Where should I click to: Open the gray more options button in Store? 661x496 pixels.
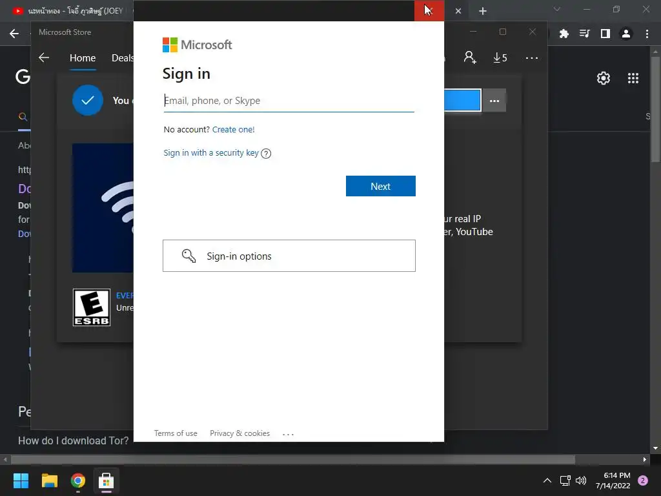pyautogui.click(x=494, y=101)
